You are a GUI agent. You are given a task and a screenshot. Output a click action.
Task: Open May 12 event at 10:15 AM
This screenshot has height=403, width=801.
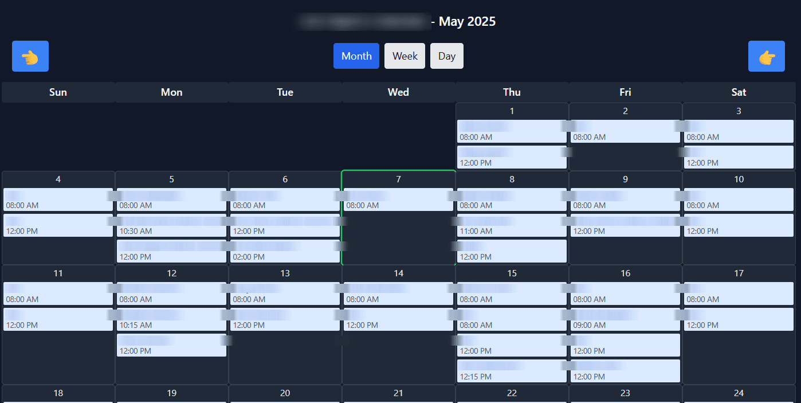click(171, 319)
